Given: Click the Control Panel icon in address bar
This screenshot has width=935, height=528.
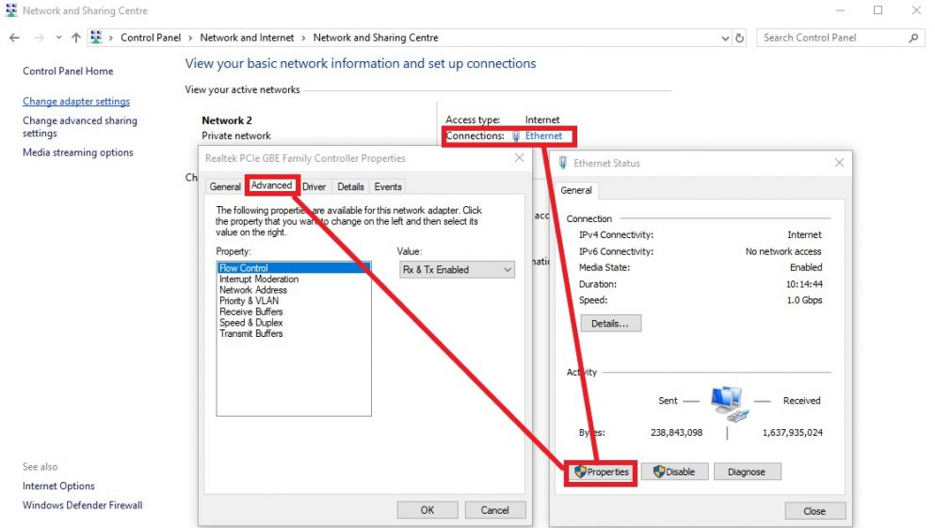Looking at the screenshot, I should (96, 38).
